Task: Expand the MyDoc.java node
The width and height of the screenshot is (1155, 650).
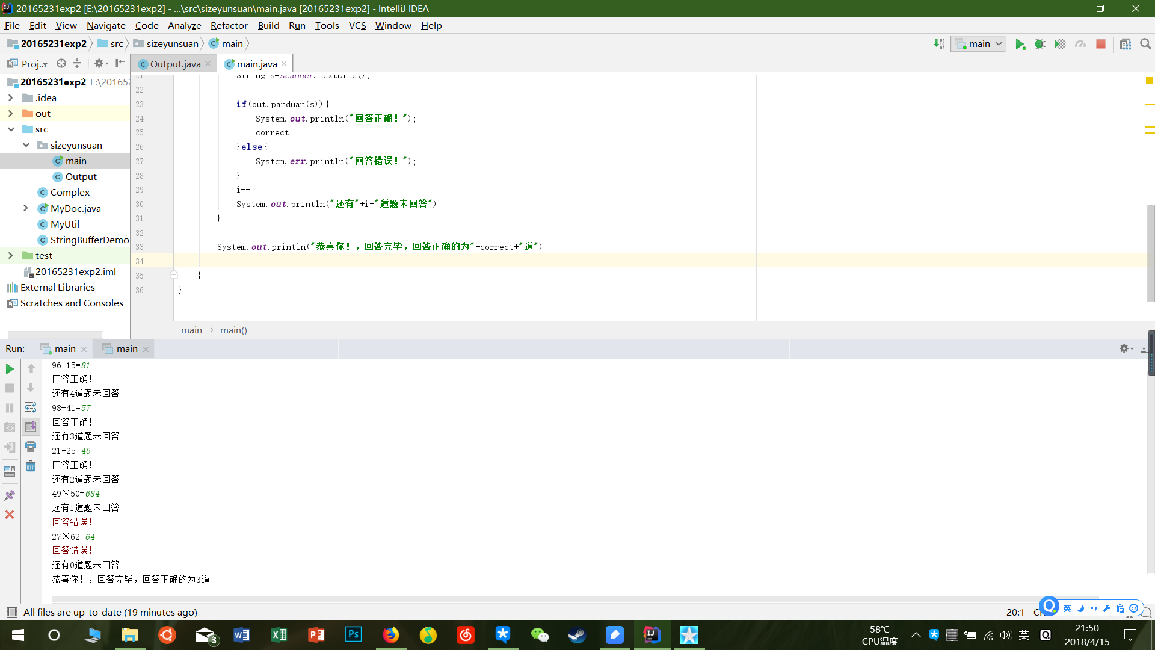Action: click(x=26, y=208)
